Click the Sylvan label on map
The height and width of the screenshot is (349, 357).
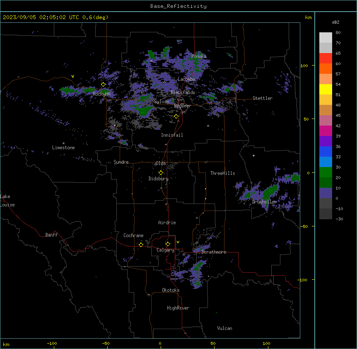(x=162, y=102)
